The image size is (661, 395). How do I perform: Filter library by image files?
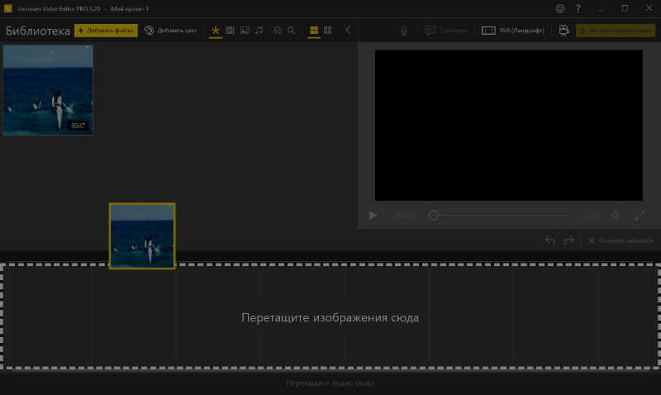(245, 31)
